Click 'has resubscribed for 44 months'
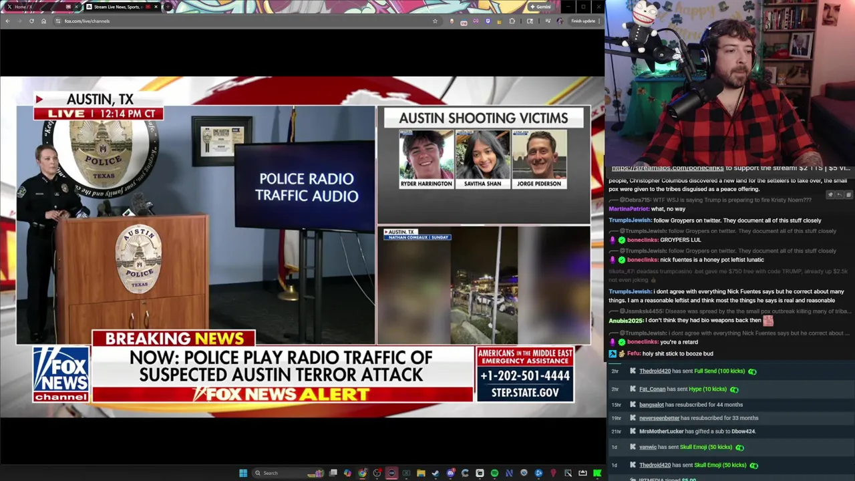Screen dimensions: 855x481 (x=704, y=405)
